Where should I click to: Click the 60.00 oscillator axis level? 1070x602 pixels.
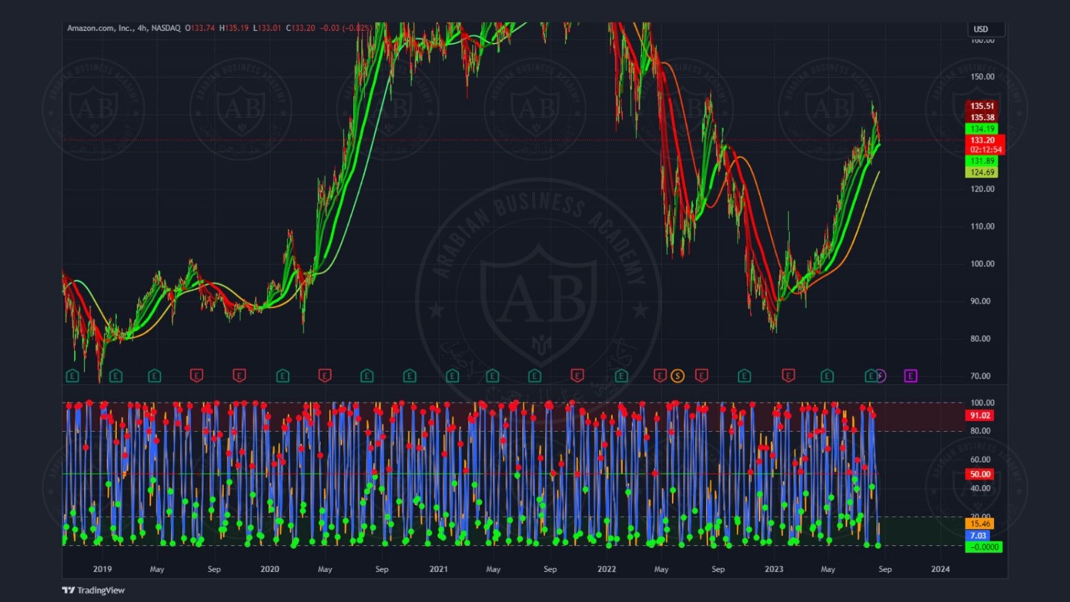pyautogui.click(x=981, y=459)
